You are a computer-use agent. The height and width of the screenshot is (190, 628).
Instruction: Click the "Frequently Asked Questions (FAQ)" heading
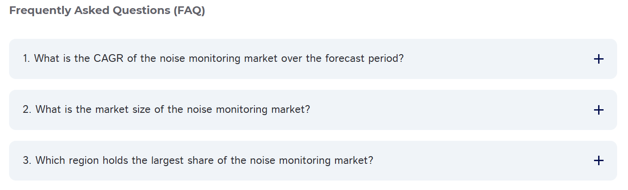[107, 10]
